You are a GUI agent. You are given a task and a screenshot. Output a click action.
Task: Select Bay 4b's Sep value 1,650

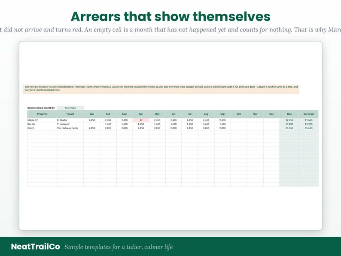point(222,124)
